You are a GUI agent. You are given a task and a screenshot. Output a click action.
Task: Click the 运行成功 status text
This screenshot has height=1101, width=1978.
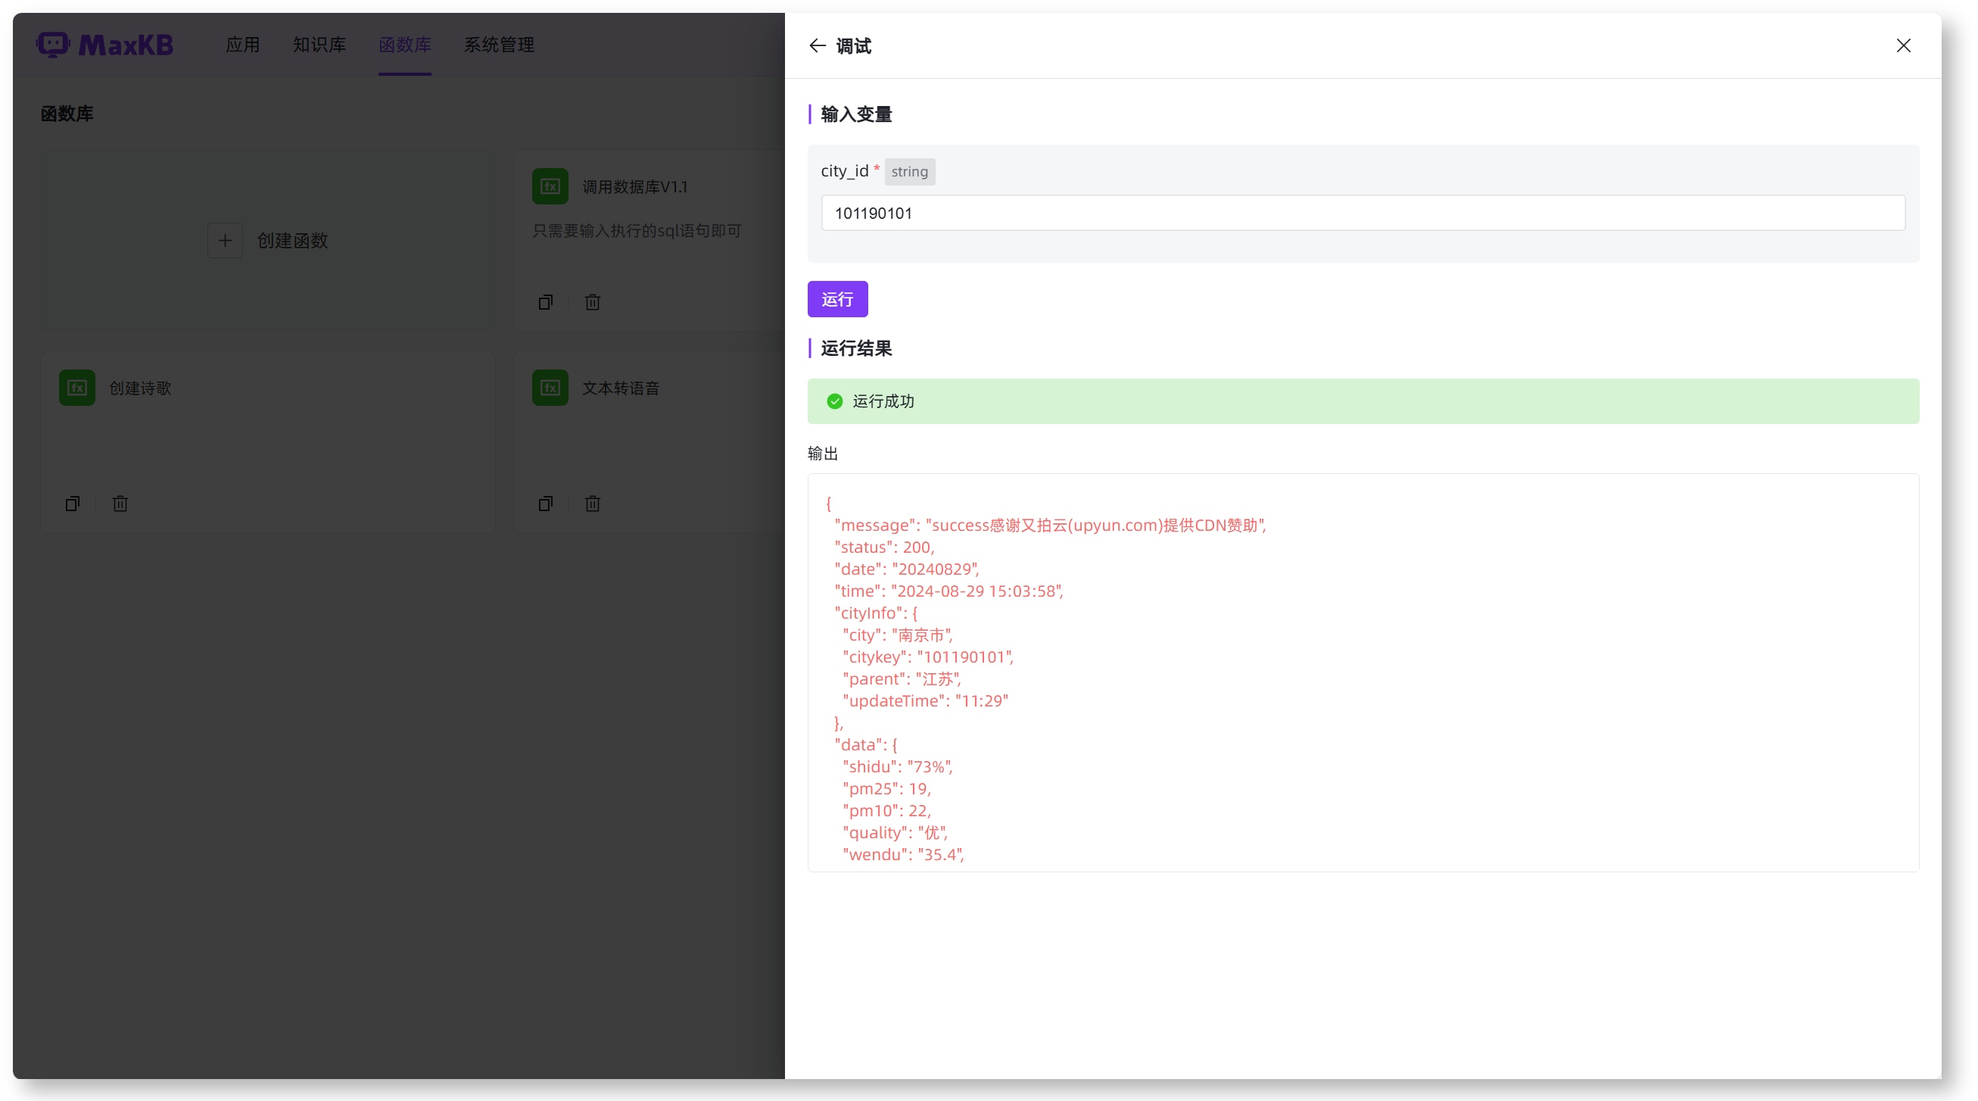pyautogui.click(x=883, y=401)
